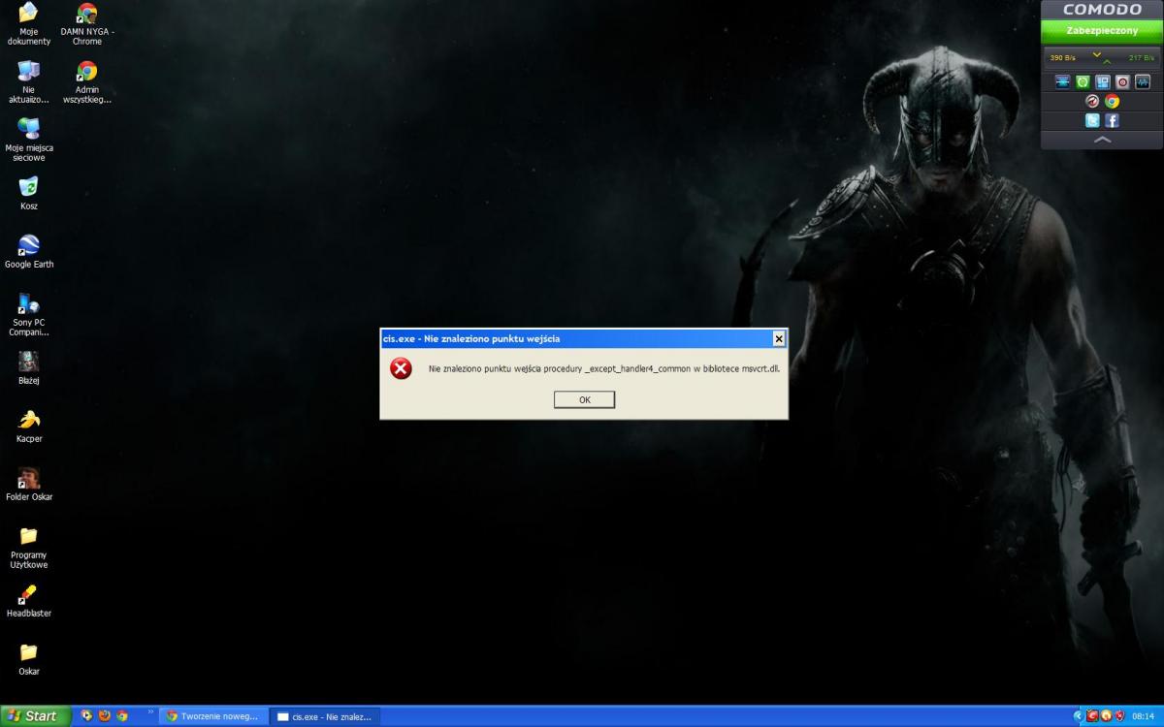
Task: Select the Kacper banana icon
Action: click(x=29, y=426)
